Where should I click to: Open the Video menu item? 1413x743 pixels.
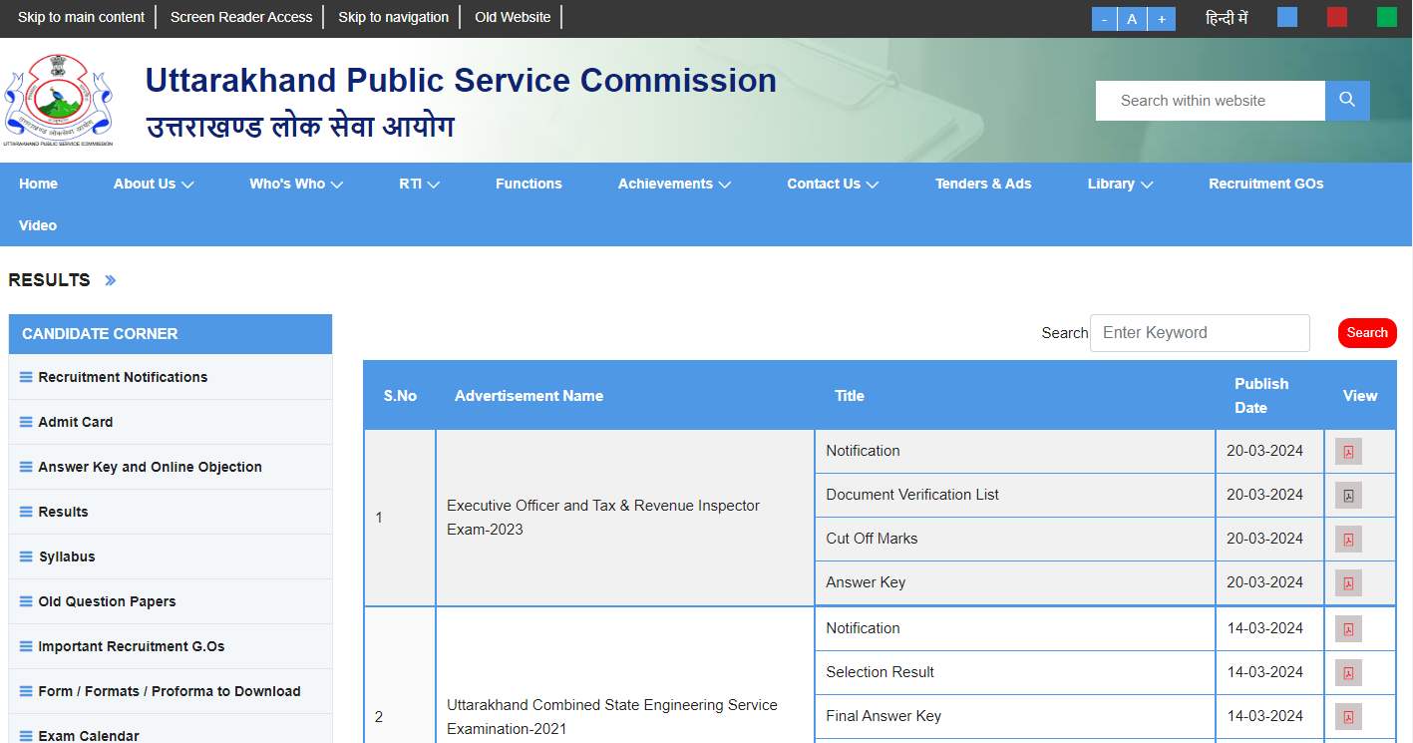tap(38, 225)
